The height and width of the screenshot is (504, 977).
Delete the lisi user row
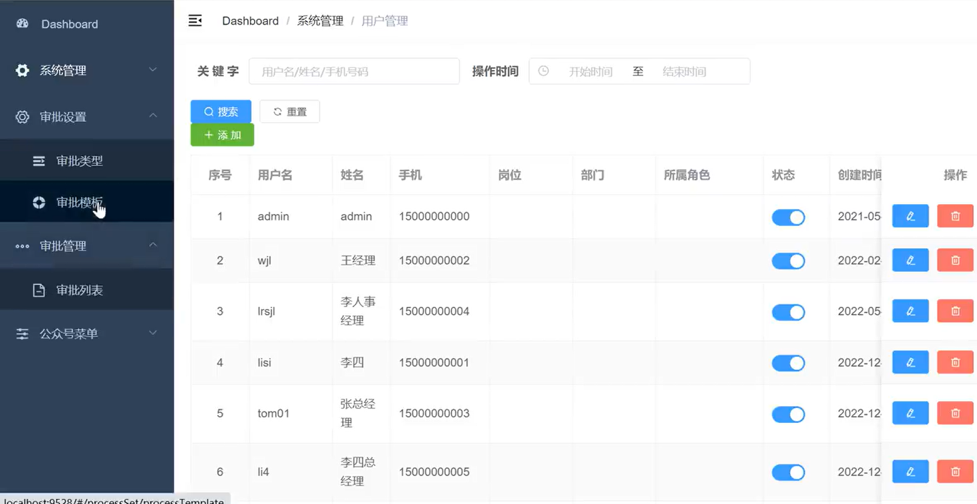coord(955,363)
